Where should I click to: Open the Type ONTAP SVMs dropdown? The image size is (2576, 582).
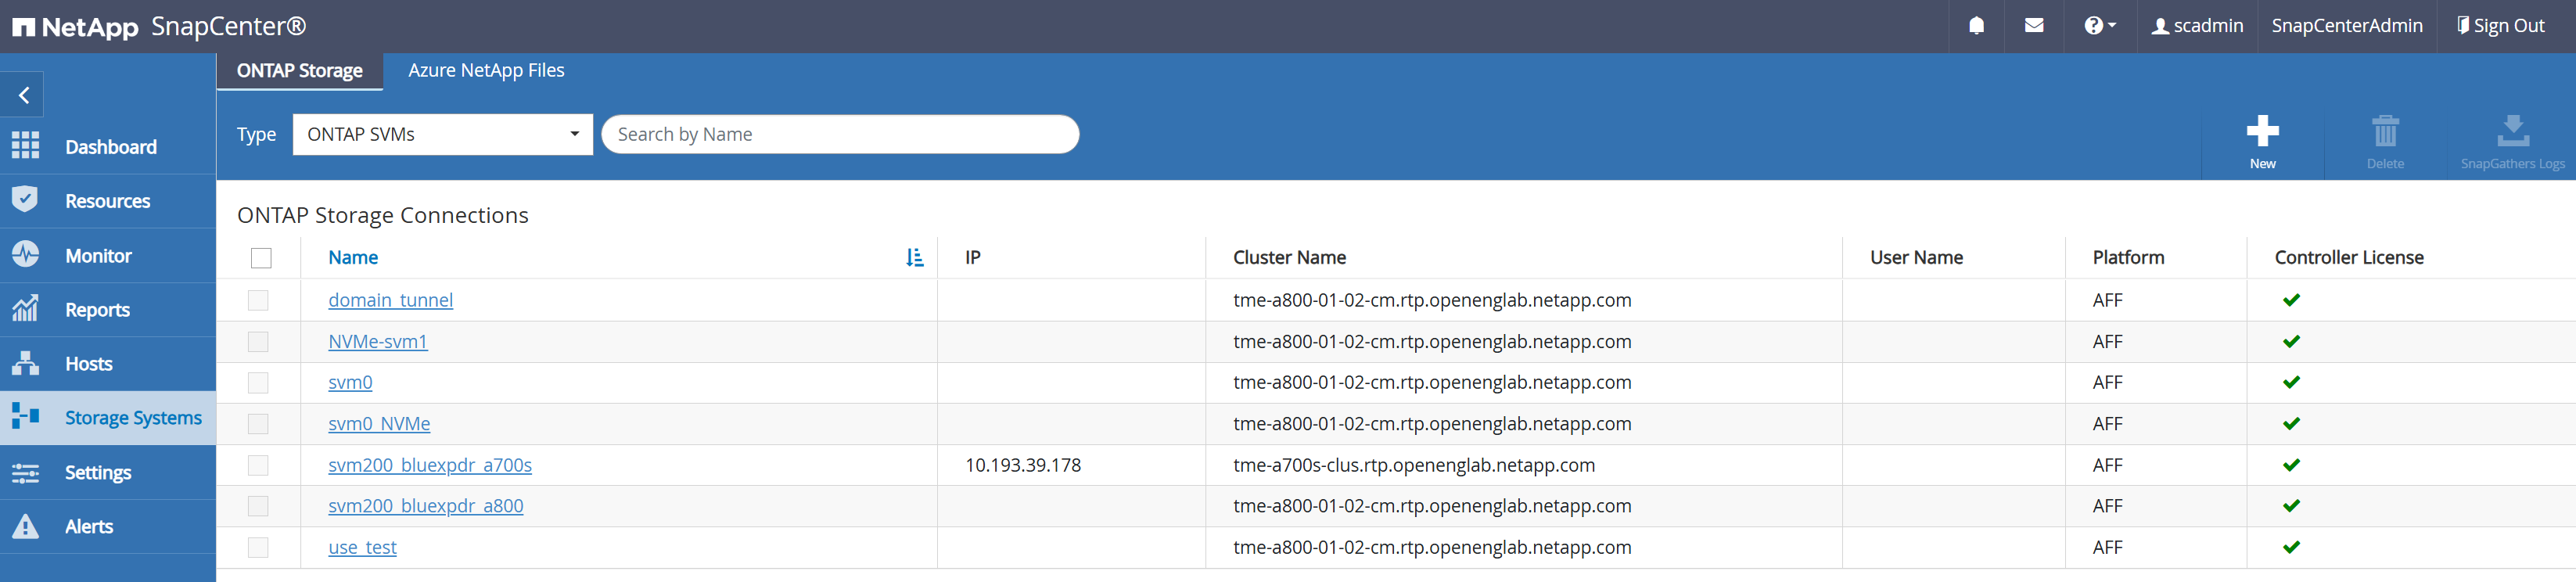point(442,135)
